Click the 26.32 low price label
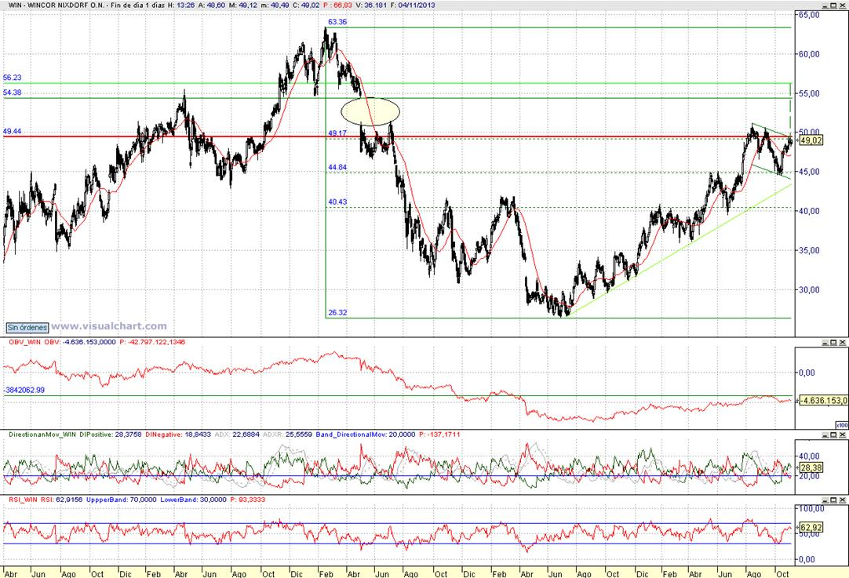This screenshot has height=578, width=849. (x=337, y=312)
